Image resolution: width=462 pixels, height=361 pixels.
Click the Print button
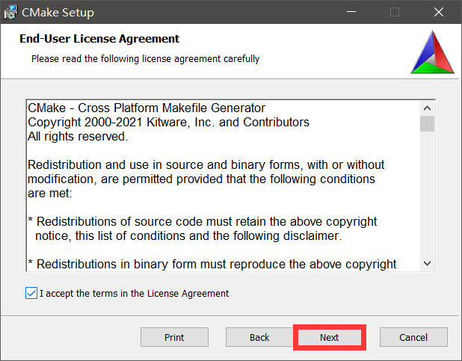point(174,337)
